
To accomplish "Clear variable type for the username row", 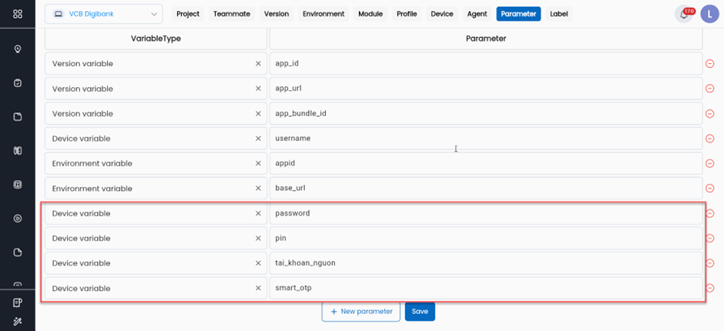I will click(x=258, y=139).
